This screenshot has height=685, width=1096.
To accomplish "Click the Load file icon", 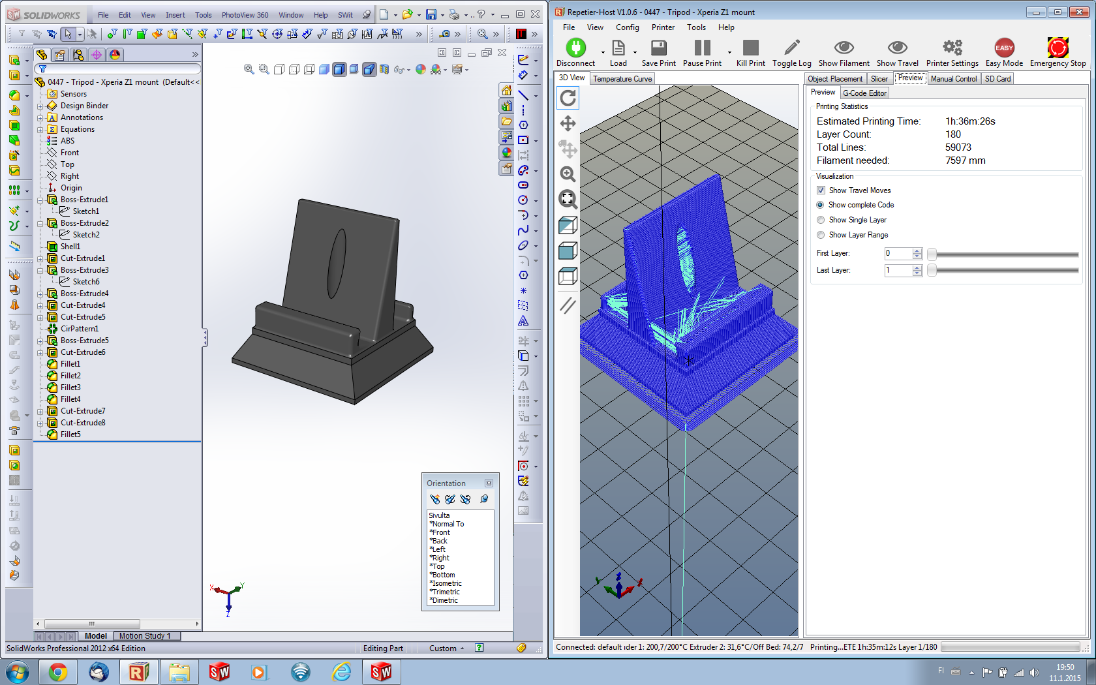I will [618, 48].
